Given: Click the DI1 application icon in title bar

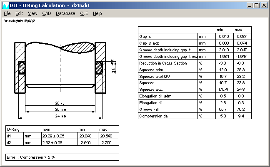Looking at the screenshot, I should click(5, 5).
